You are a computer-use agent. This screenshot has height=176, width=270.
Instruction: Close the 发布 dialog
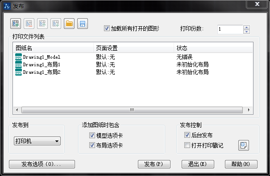tap(257, 4)
